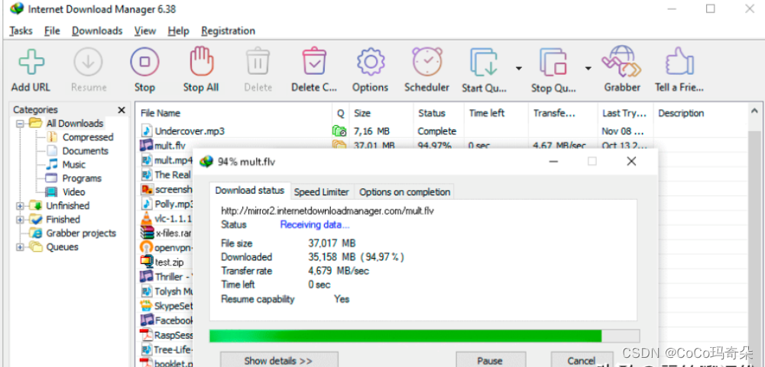765x367 pixels.
Task: Click Tell a Friend thumbs-up icon
Action: click(679, 62)
